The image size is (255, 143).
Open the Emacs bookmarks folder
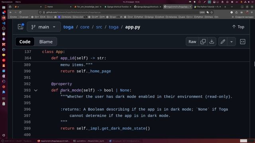pos(209,17)
